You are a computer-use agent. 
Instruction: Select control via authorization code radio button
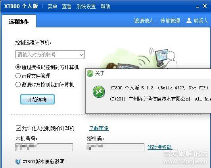(x=18, y=67)
